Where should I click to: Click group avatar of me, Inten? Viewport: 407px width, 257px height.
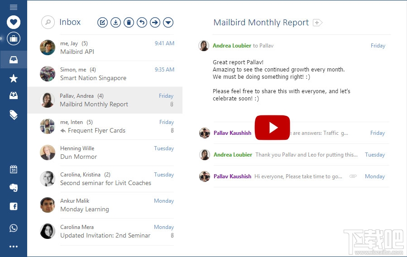tap(48, 126)
